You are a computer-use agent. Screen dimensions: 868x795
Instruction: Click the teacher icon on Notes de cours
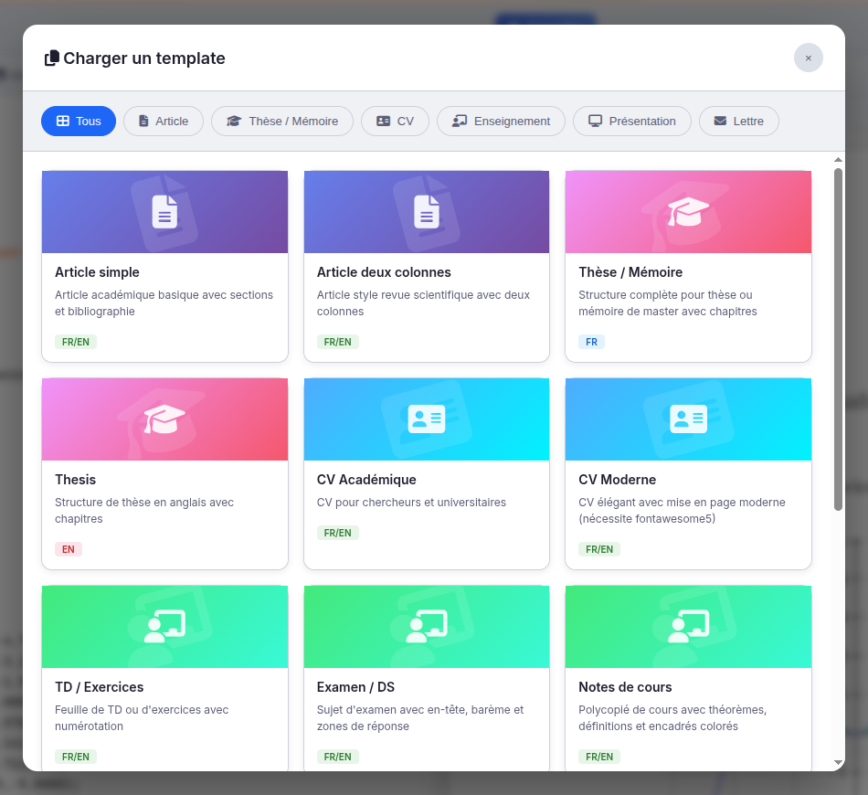pyautogui.click(x=688, y=627)
